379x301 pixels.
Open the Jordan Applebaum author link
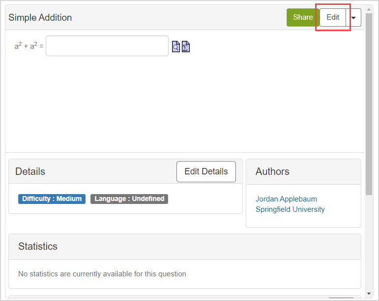(286, 199)
